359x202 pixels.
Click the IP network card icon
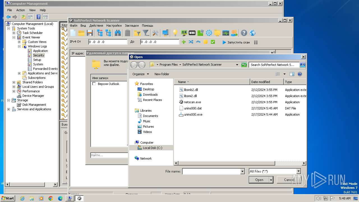click(x=184, y=33)
